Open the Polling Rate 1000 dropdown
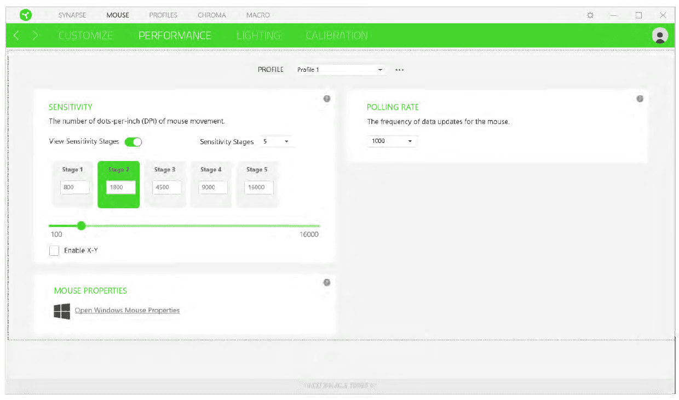The width and height of the screenshot is (679, 400). 392,141
